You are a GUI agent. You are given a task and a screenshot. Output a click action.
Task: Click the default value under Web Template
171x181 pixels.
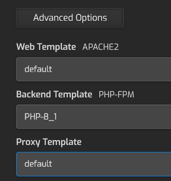[38, 69]
